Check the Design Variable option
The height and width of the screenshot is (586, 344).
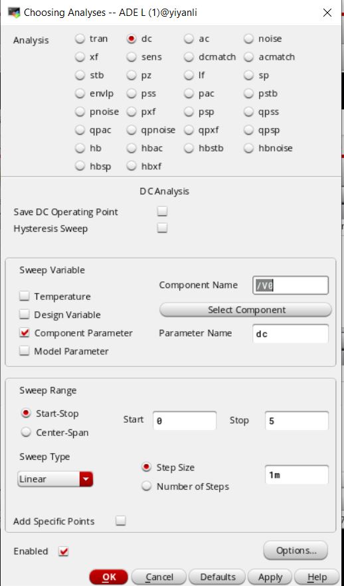25,315
